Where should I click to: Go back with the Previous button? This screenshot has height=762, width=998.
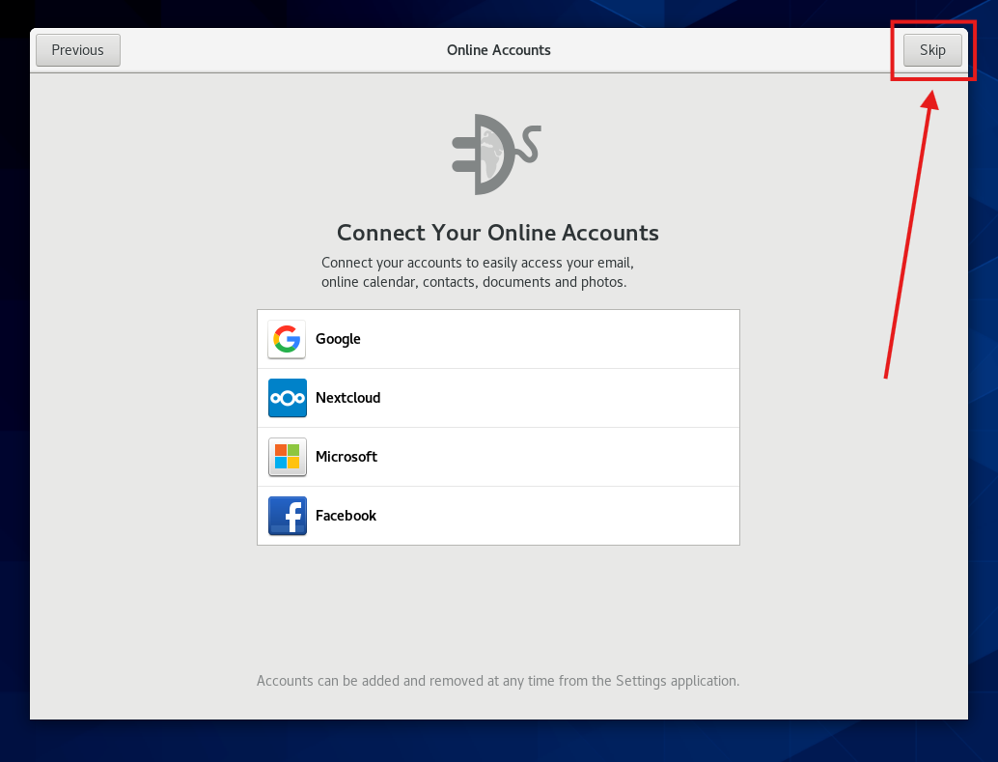[78, 50]
